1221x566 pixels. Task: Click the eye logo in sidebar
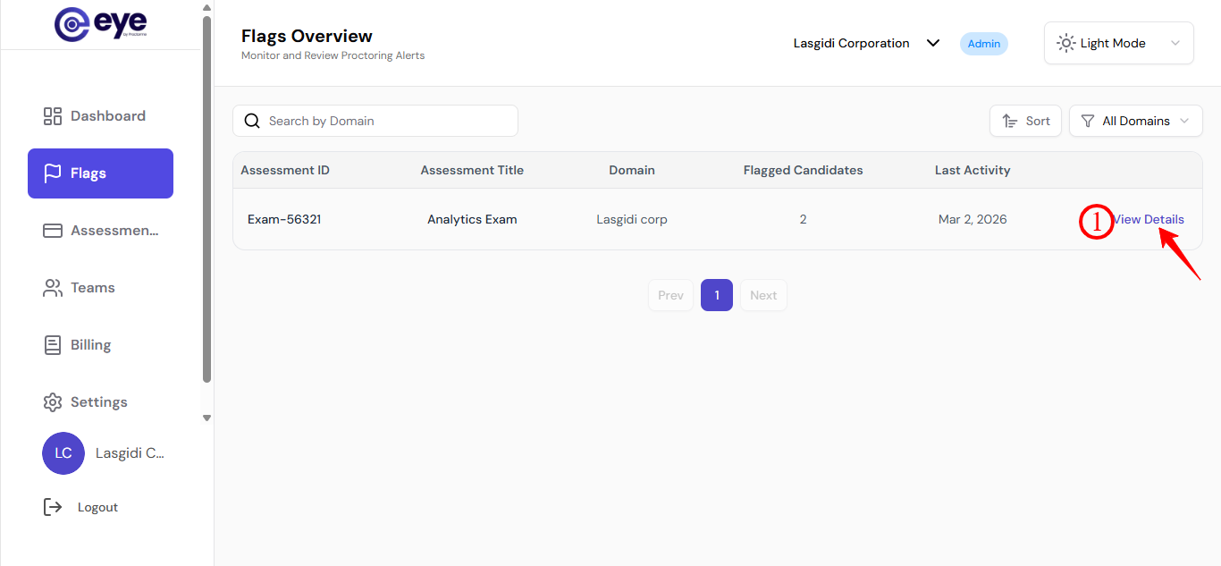coord(101,24)
